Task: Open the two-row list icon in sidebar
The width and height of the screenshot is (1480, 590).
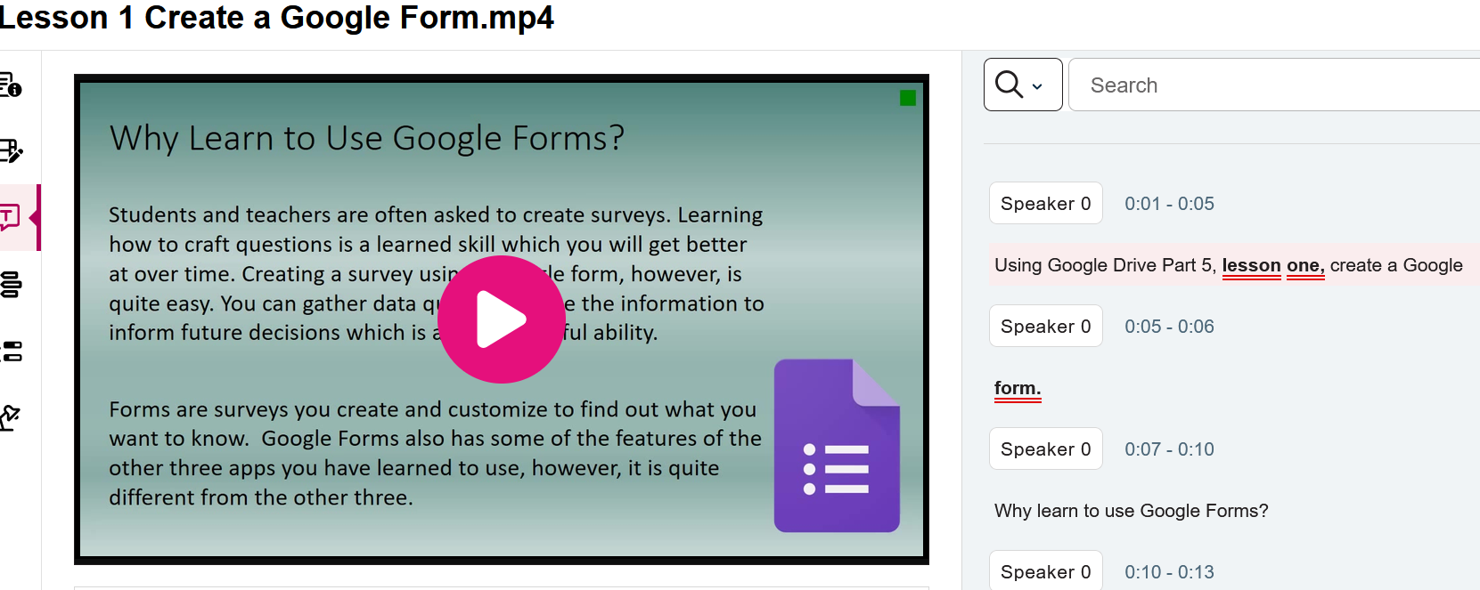Action: point(11,352)
